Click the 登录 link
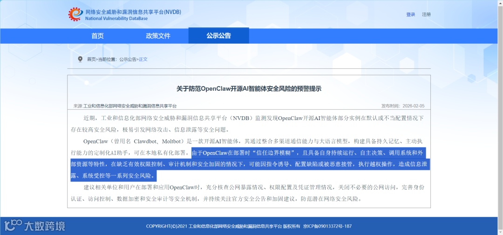Screen dimensions: 503x235 [411, 14]
